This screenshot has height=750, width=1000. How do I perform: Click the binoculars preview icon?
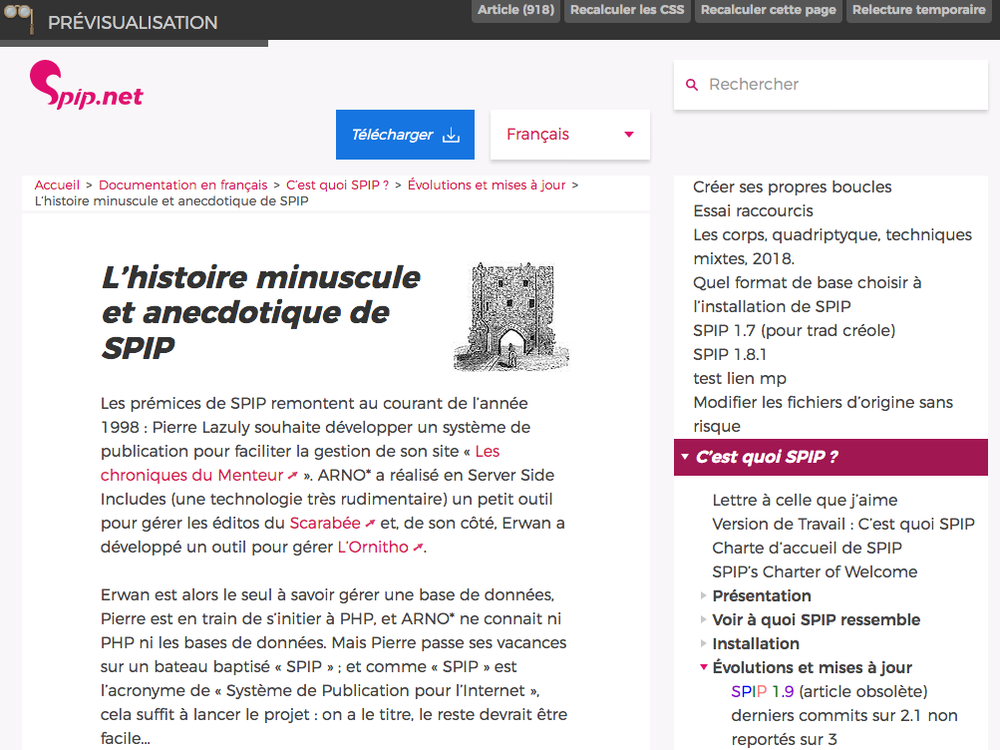pyautogui.click(x=18, y=19)
